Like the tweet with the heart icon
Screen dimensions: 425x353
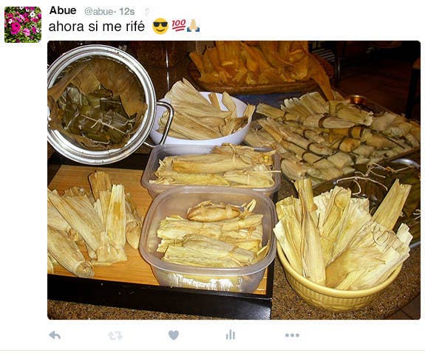(x=174, y=335)
